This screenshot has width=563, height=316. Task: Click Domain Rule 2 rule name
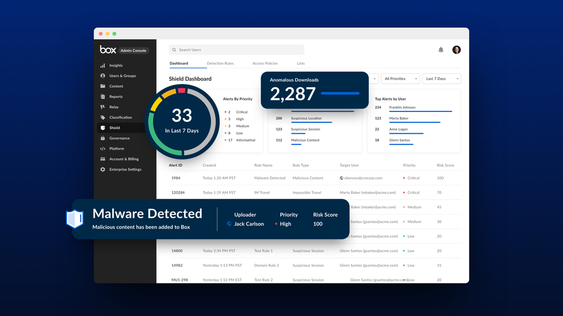click(267, 266)
